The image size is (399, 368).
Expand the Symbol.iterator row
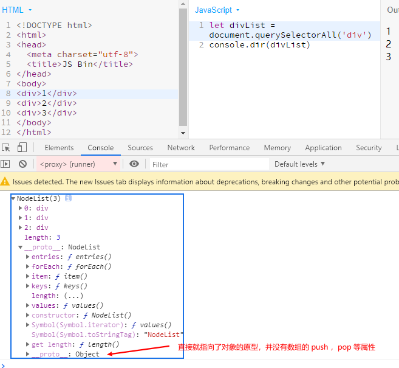(x=28, y=325)
